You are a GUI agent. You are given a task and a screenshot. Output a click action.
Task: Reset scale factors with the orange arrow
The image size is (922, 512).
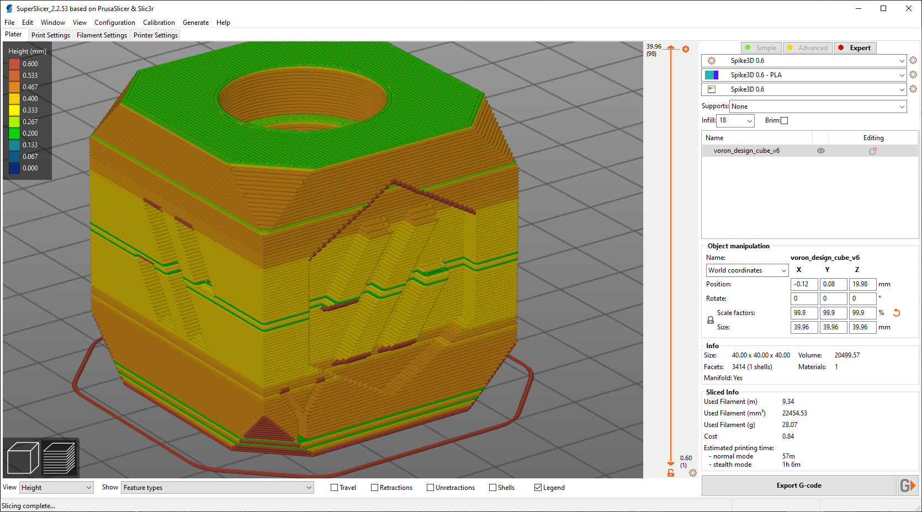[x=897, y=313]
